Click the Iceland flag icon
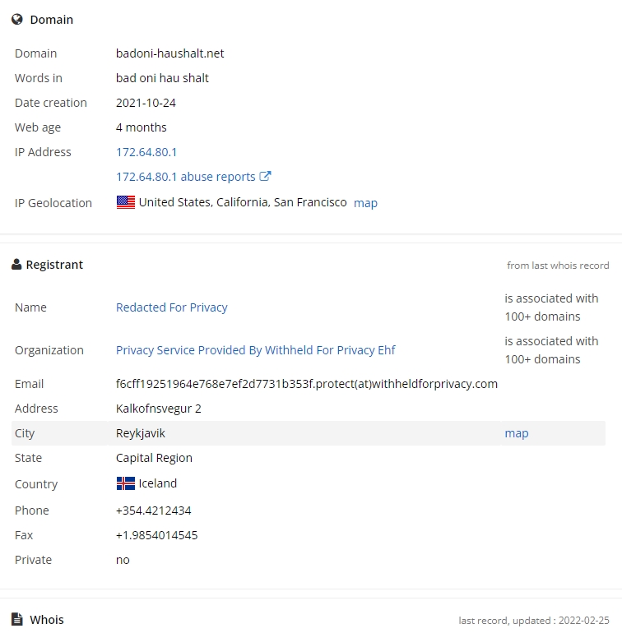 coord(126,483)
